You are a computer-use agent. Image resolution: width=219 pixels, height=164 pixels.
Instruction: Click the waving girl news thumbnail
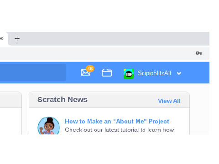[48, 126]
